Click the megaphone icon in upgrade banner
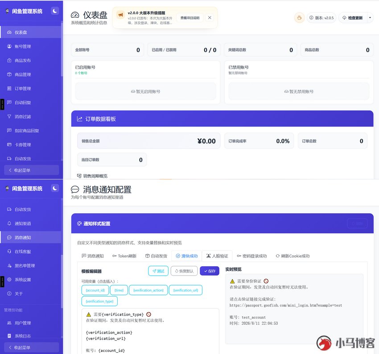 [120, 15]
